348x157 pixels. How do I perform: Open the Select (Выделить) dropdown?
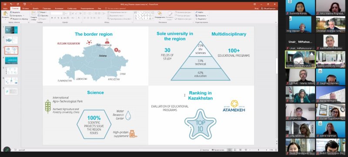pos(202,19)
